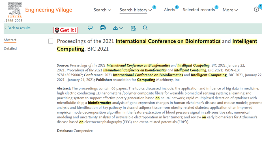Open Engineering Village home link

[x=48, y=10]
